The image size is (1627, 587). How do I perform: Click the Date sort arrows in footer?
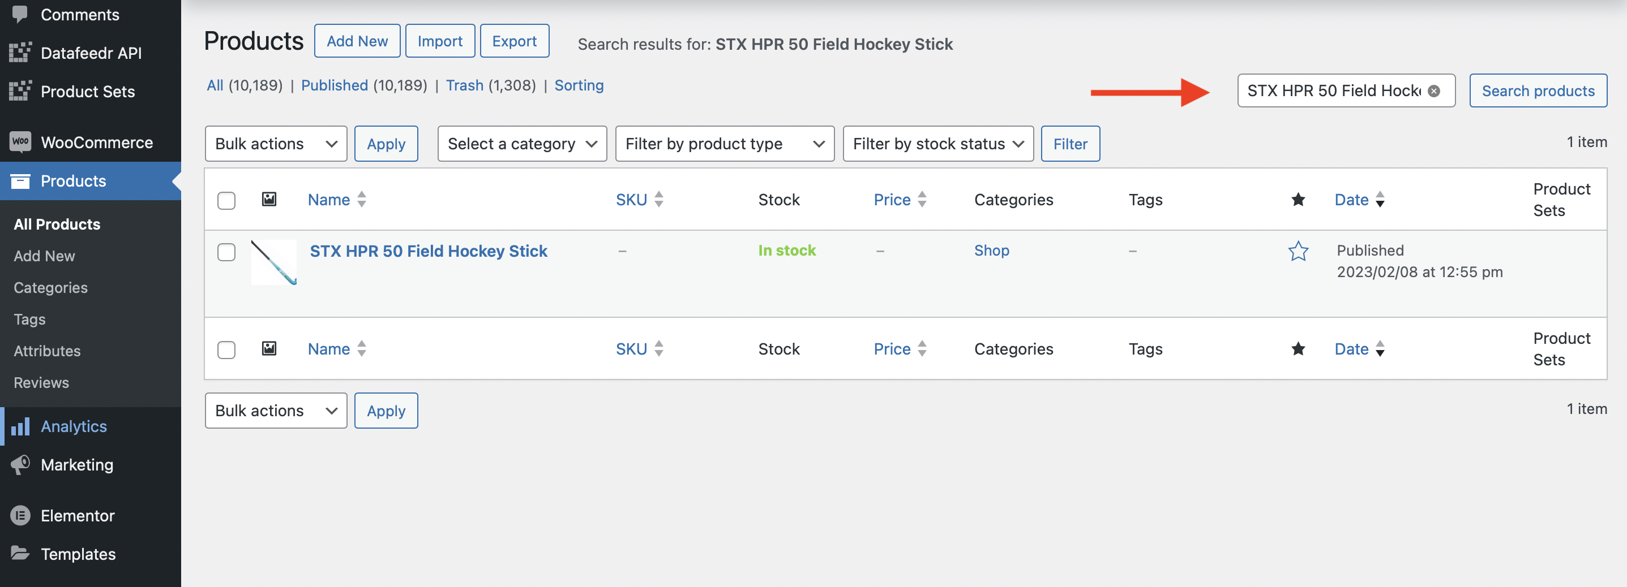tap(1380, 348)
